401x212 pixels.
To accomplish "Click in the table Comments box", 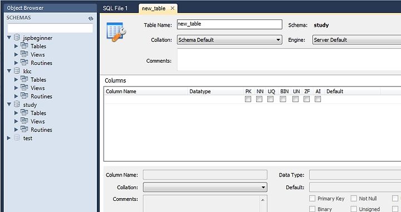I will click(289, 59).
